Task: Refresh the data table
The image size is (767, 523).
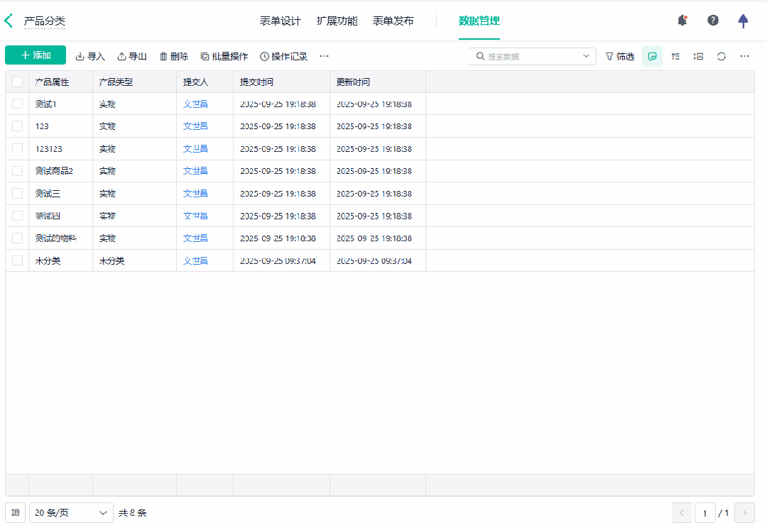Action: pyautogui.click(x=722, y=56)
